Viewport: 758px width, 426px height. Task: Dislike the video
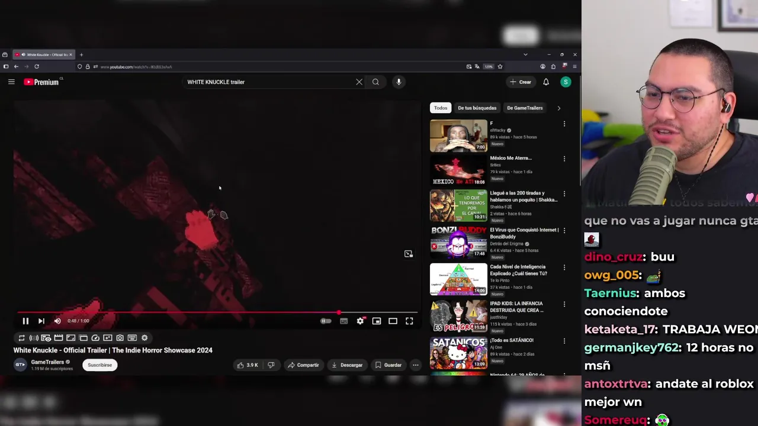pos(271,365)
